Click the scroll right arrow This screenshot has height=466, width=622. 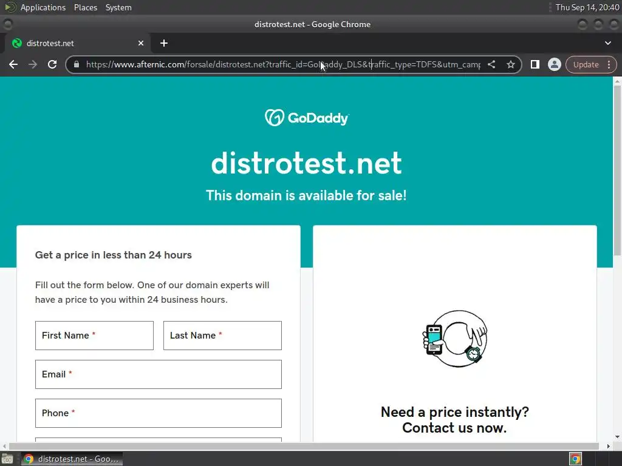click(x=609, y=446)
